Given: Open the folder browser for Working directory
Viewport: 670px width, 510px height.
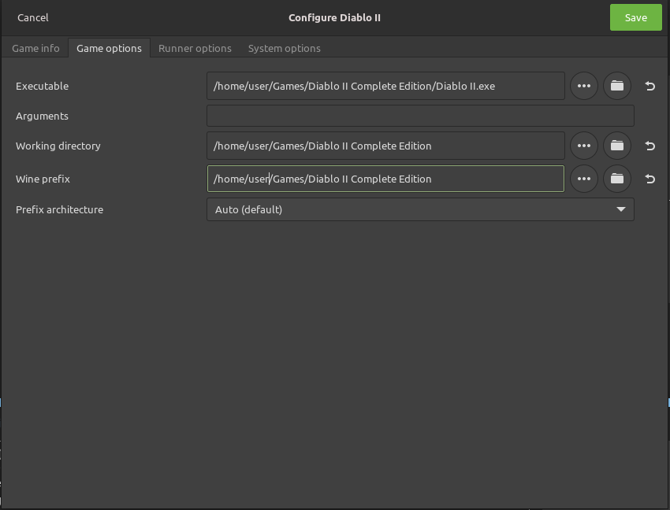Looking at the screenshot, I should 617,146.
